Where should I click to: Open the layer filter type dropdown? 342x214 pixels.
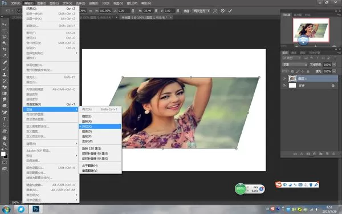pyautogui.click(x=292, y=58)
